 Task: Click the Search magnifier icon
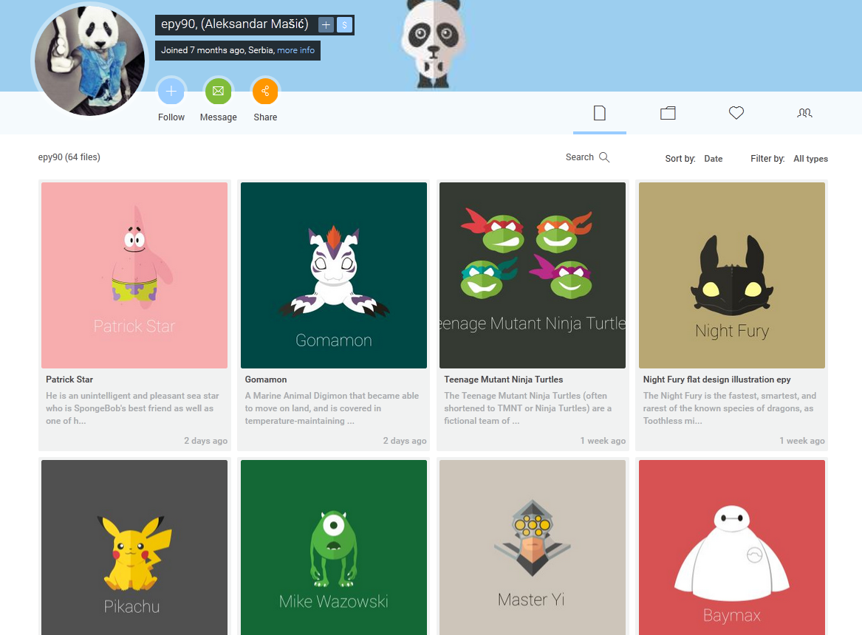604,157
